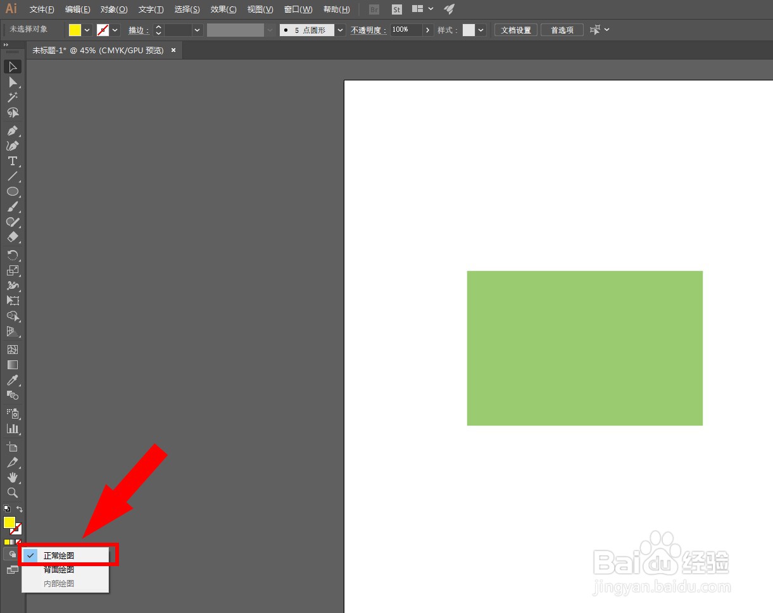Open the stroke weight dropdown
This screenshot has height=613, width=773.
198,30
